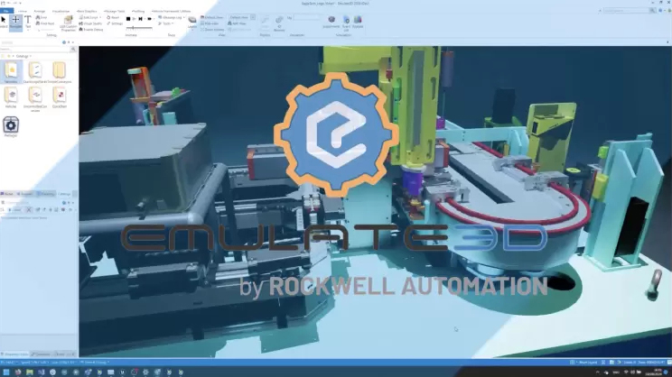Activate the Navigate cross-arrow tool
The image size is (672, 377).
[15, 23]
